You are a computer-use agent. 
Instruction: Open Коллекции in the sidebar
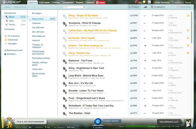point(9,29)
